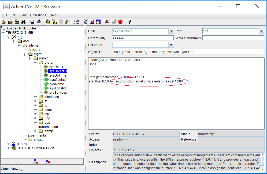Image resolution: width=267 pixels, height=174 pixels.
Task: Expand the interfaces node in MIB tree
Action: [x=35, y=97]
